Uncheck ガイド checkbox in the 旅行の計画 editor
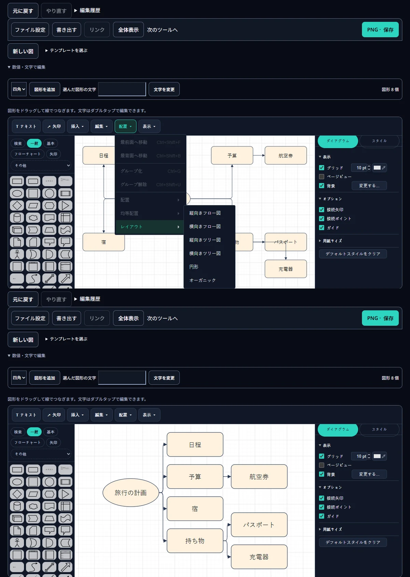This screenshot has height=577, width=410. coord(322,516)
